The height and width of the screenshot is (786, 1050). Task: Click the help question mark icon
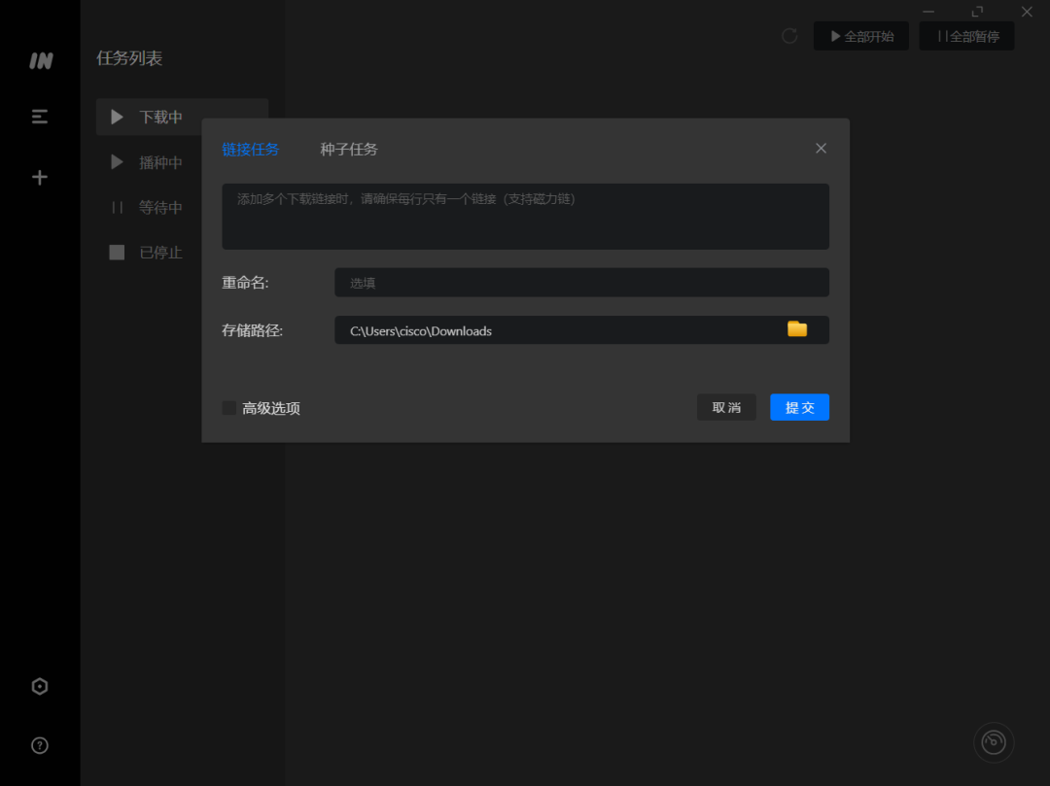(39, 745)
